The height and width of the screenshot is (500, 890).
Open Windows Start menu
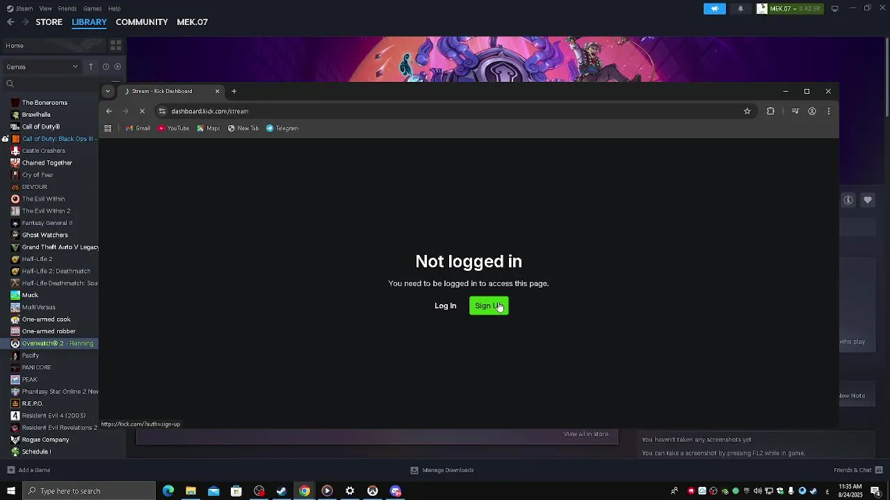click(x=10, y=491)
